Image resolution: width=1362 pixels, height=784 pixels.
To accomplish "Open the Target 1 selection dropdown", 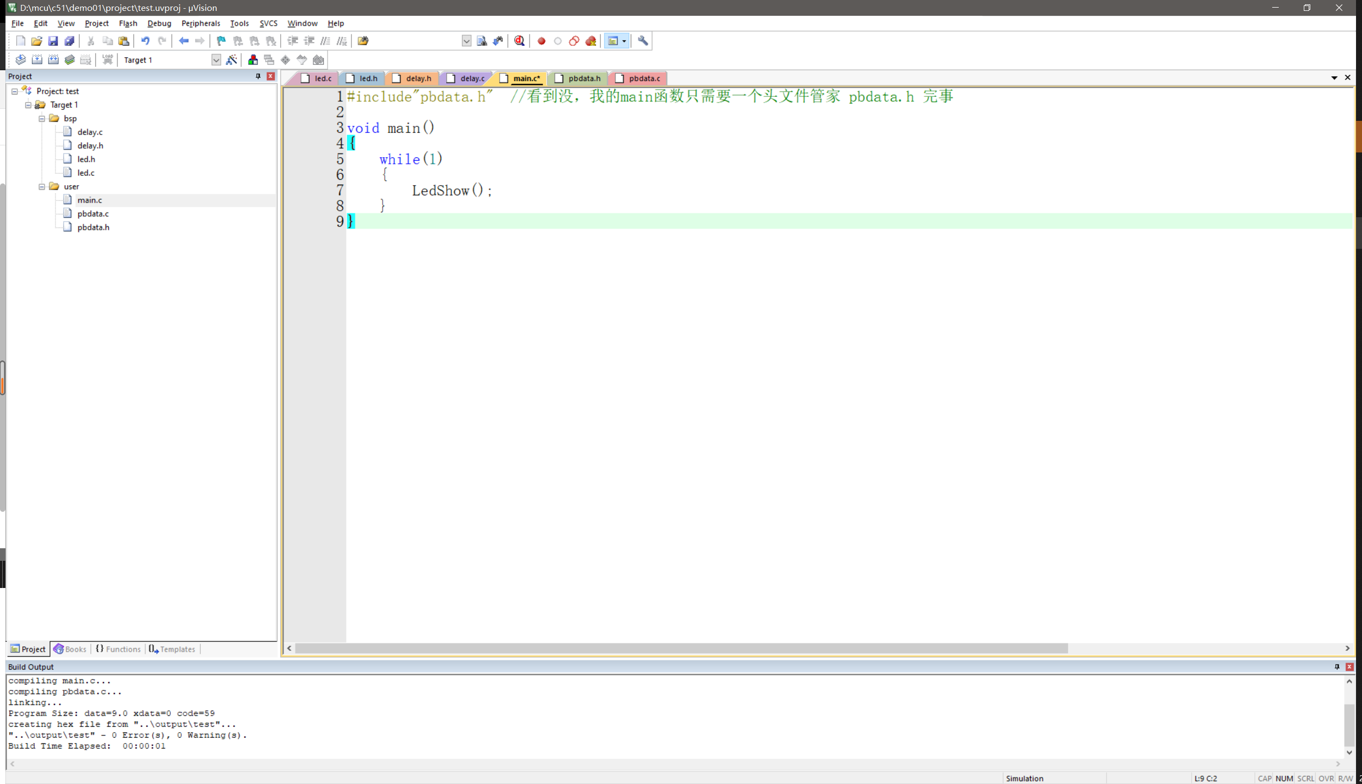I will coord(216,60).
